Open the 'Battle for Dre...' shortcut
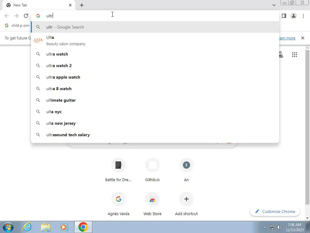 [118, 170]
